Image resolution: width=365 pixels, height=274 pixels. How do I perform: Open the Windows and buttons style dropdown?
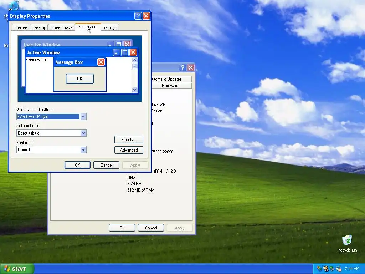[x=51, y=117]
